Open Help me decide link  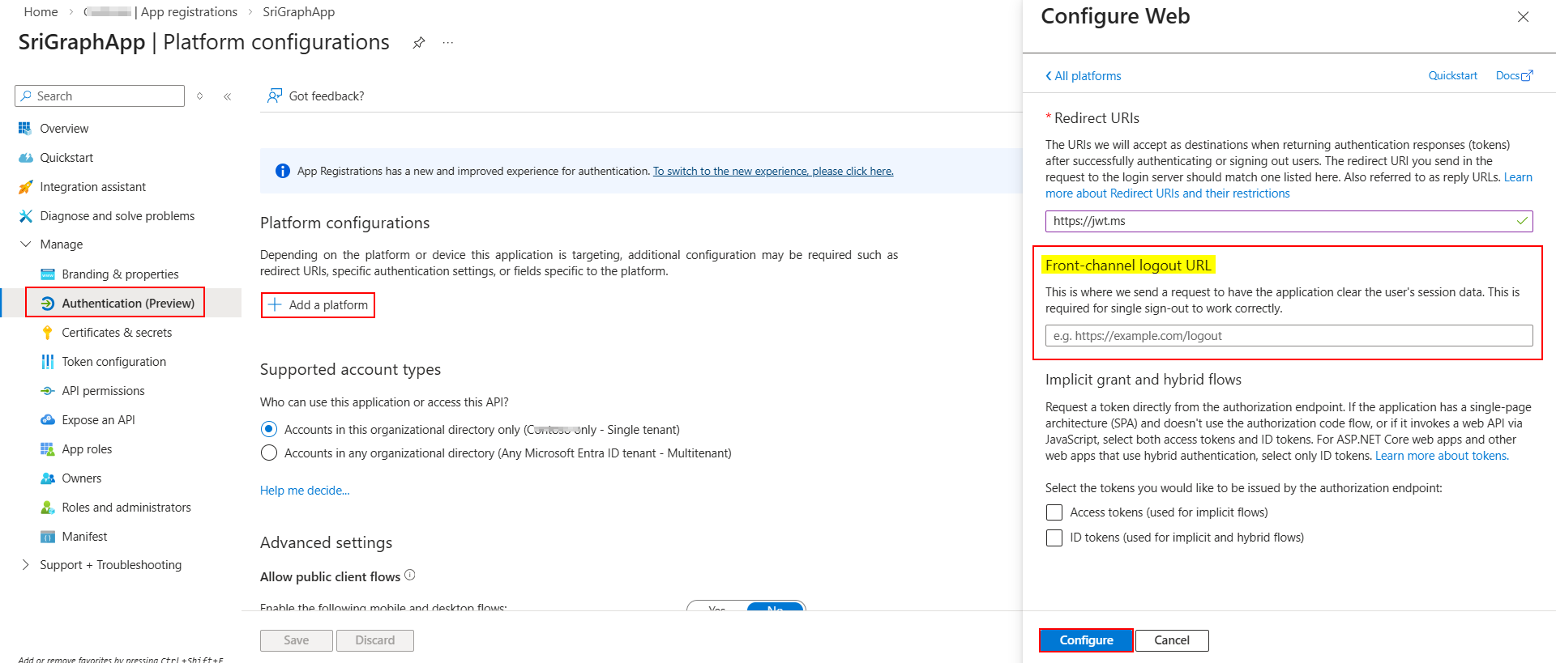tap(305, 491)
